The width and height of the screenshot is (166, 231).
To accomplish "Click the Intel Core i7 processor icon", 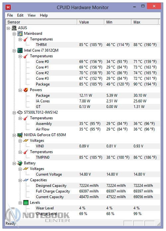I will (x=20, y=50).
